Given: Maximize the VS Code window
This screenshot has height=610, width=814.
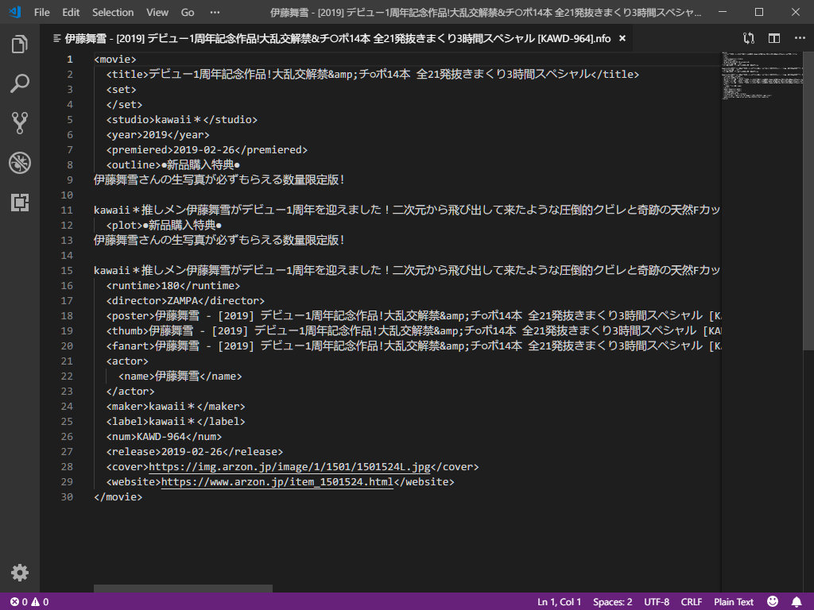Looking at the screenshot, I should point(759,12).
